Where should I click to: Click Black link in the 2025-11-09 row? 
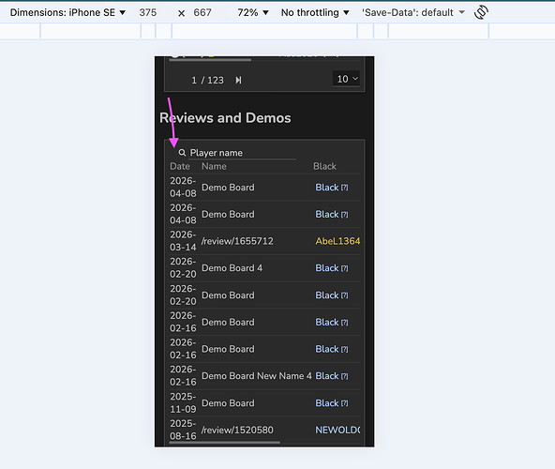coord(327,403)
